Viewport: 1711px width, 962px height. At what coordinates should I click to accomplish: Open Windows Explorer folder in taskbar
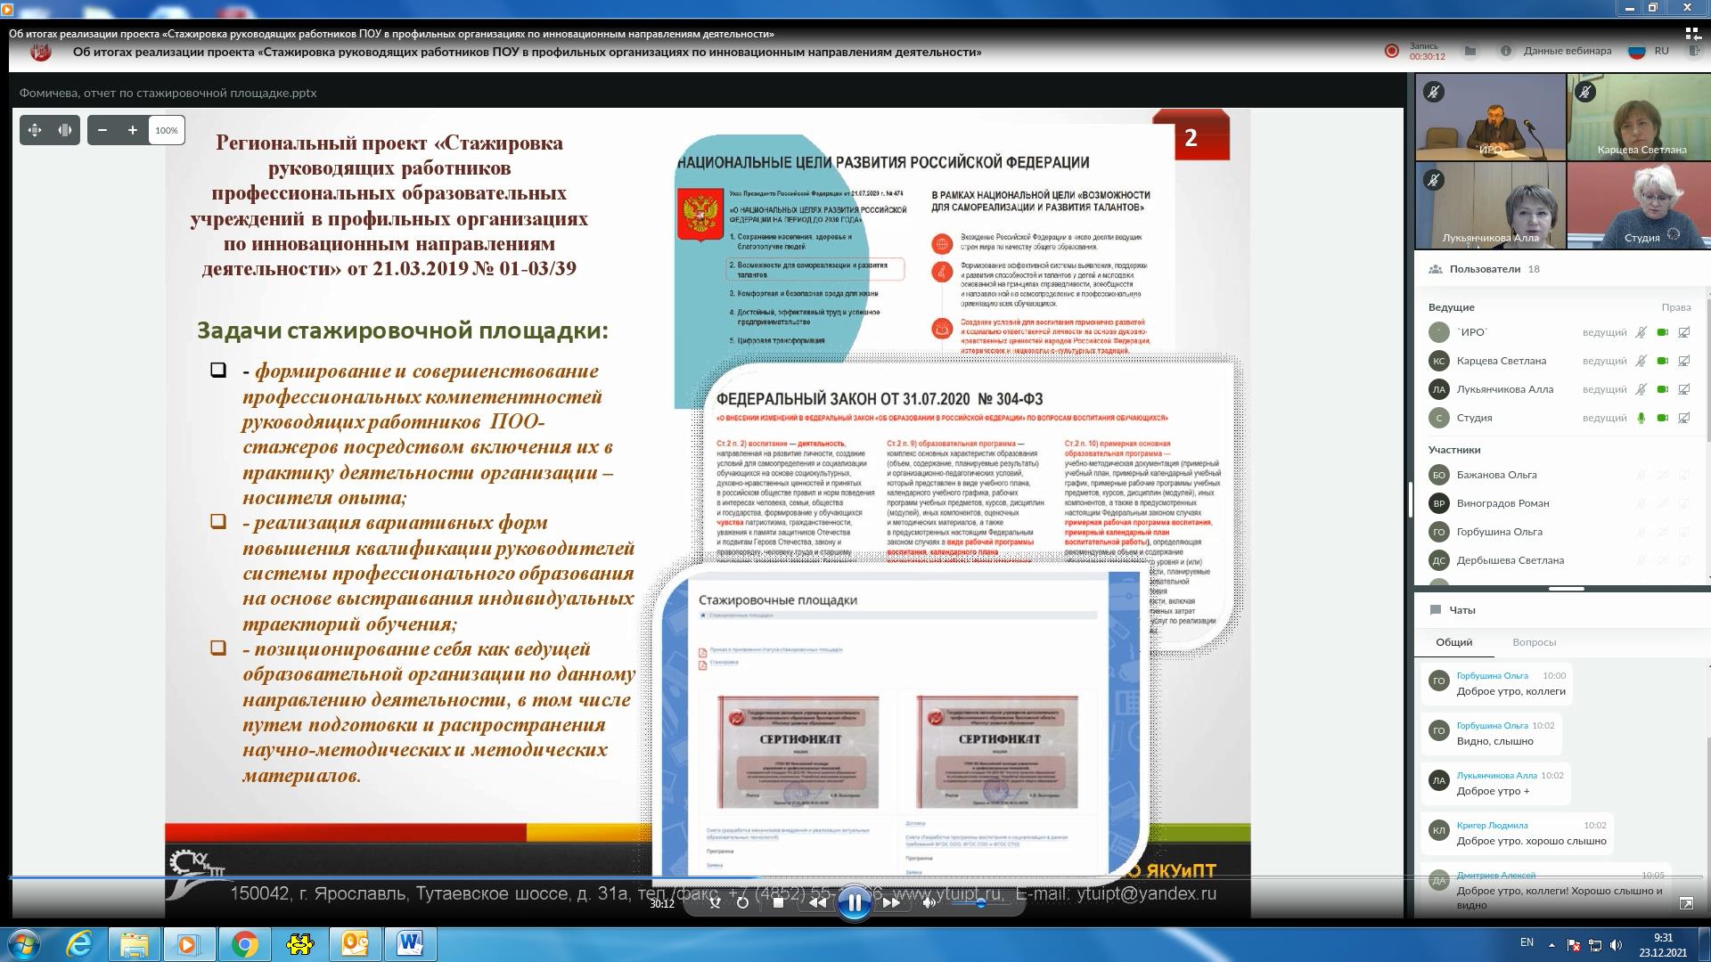click(x=135, y=944)
